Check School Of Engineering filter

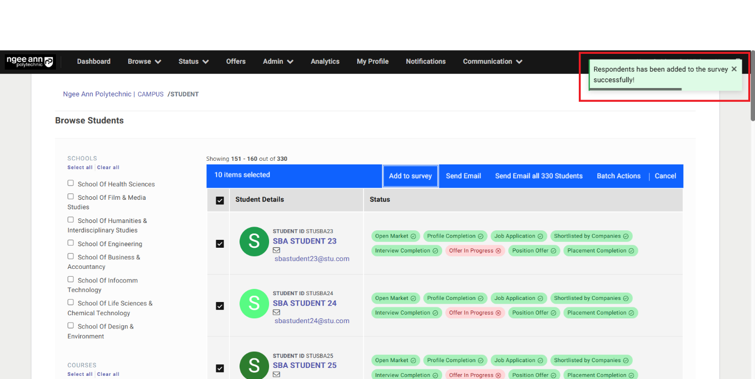coord(71,243)
